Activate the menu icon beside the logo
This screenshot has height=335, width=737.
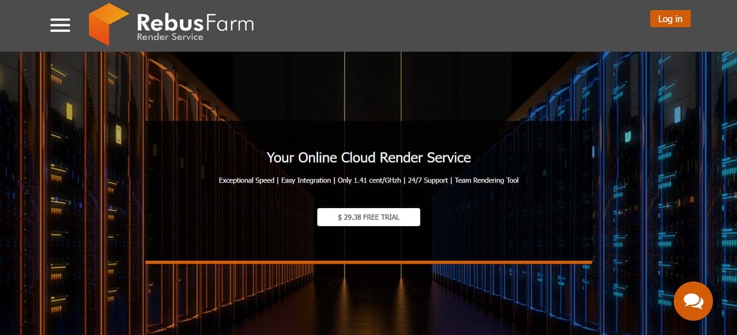60,25
